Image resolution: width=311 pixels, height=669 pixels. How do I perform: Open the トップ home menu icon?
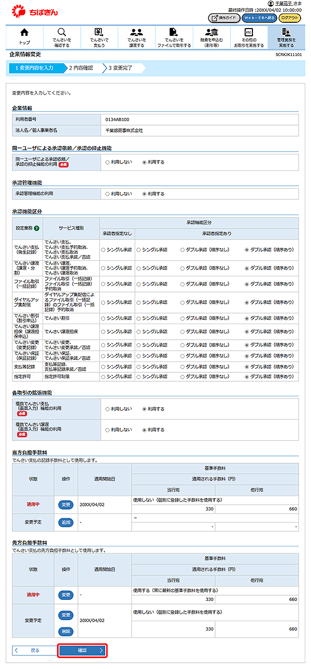24,36
